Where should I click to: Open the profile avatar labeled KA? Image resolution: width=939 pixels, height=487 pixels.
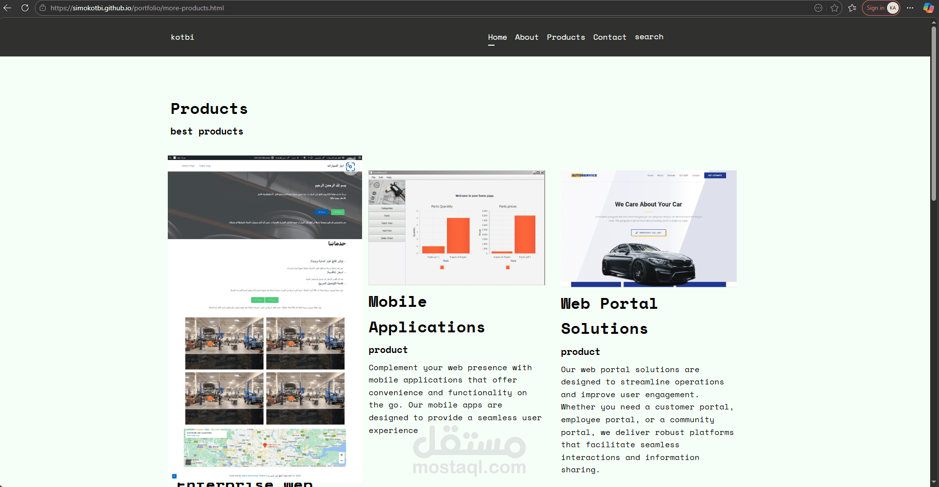pos(893,8)
